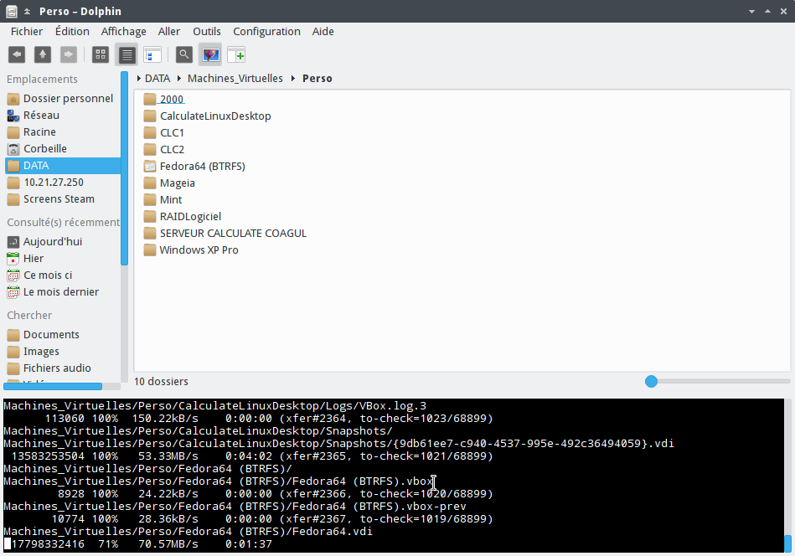Image resolution: width=795 pixels, height=556 pixels.
Task: Toggle Compact view mode
Action: click(x=126, y=54)
